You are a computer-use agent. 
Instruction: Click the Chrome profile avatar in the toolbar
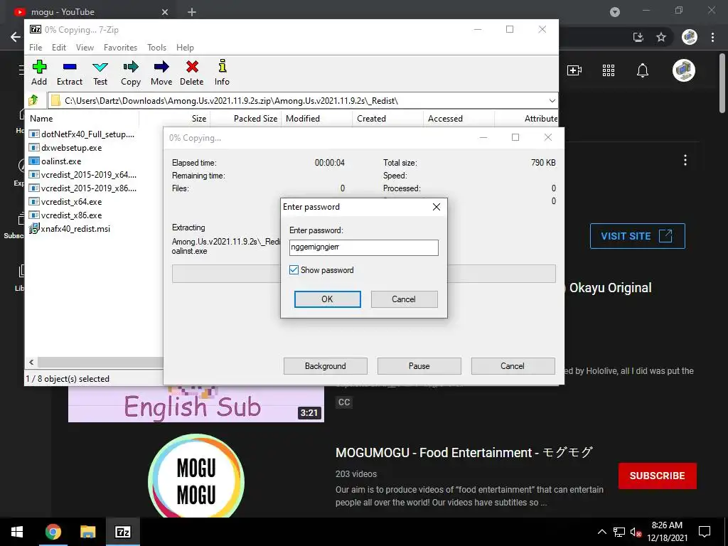690,37
